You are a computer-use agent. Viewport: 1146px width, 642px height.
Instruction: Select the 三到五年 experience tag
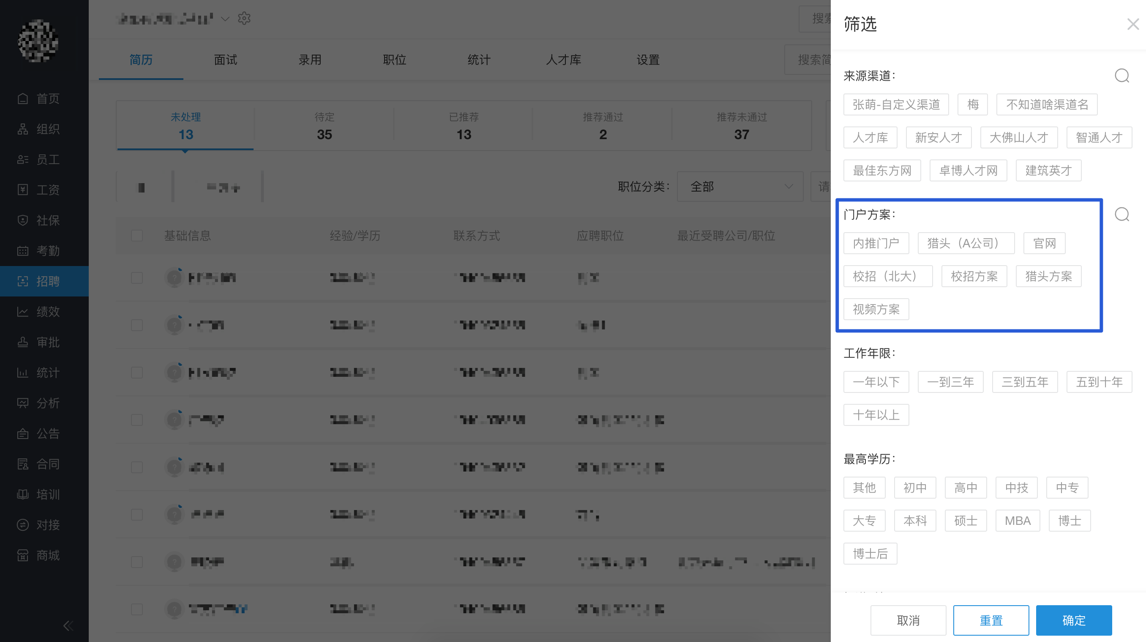point(1025,382)
